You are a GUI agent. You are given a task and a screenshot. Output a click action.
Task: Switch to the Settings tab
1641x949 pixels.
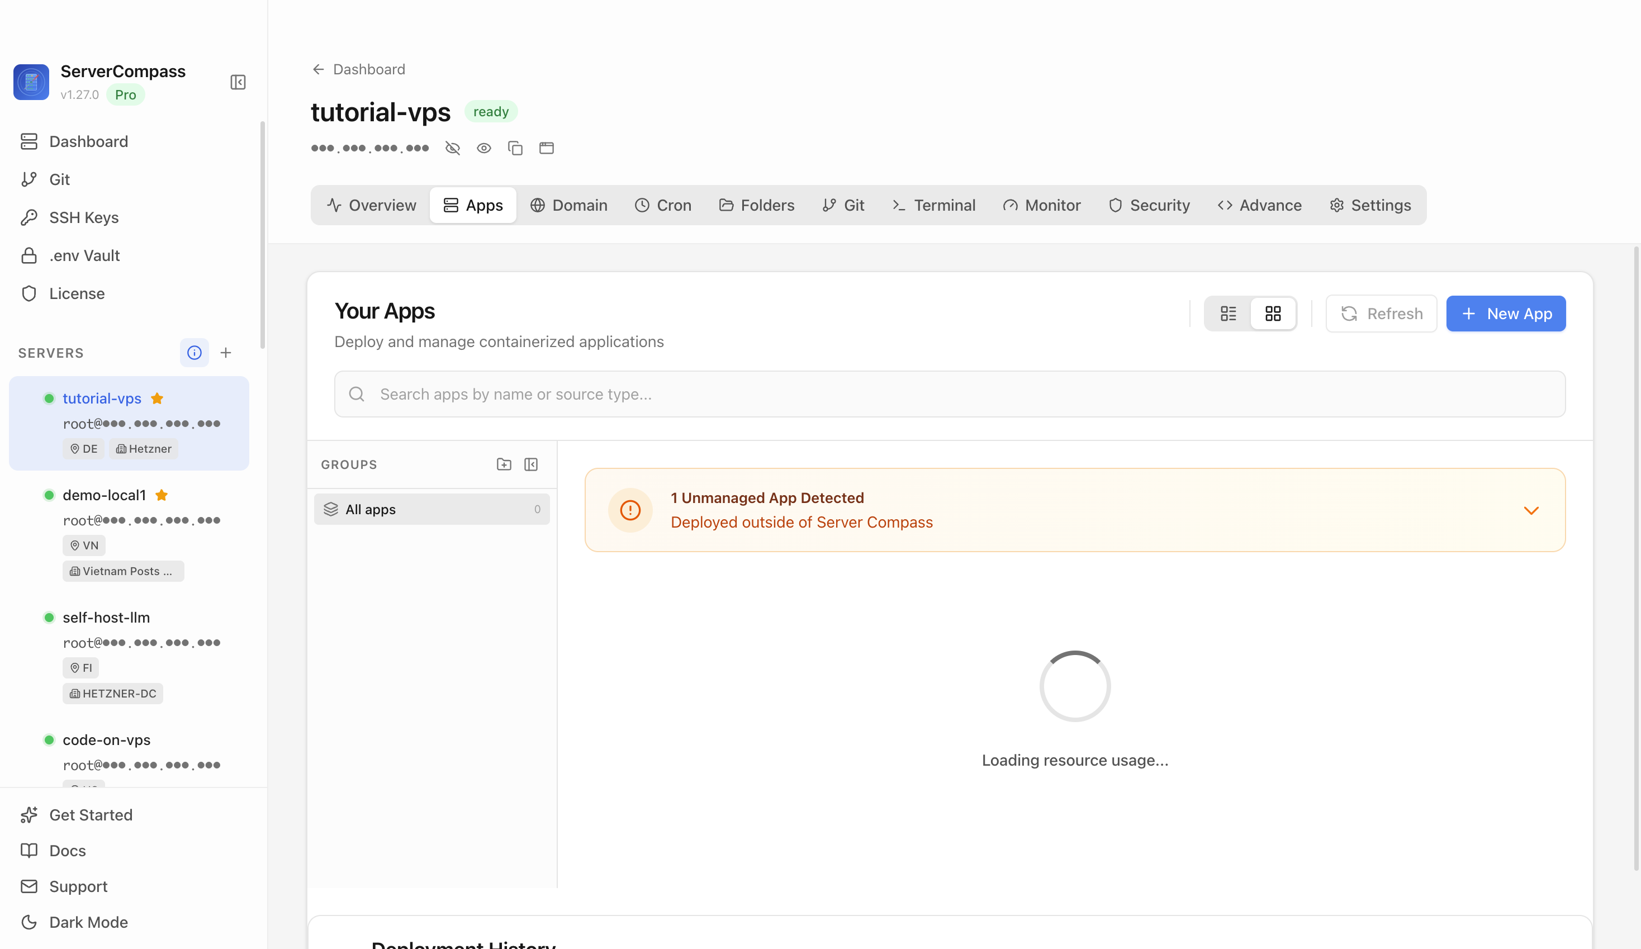(x=1370, y=205)
